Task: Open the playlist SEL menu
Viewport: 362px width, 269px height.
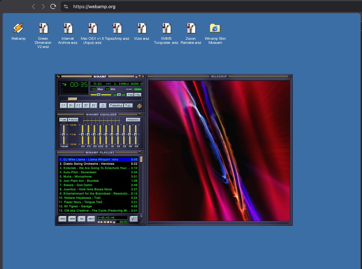Action: (x=82, y=219)
